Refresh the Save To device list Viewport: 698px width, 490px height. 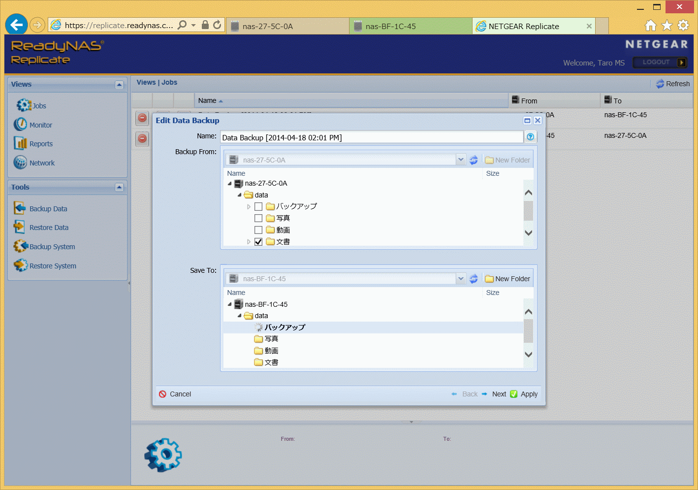474,279
